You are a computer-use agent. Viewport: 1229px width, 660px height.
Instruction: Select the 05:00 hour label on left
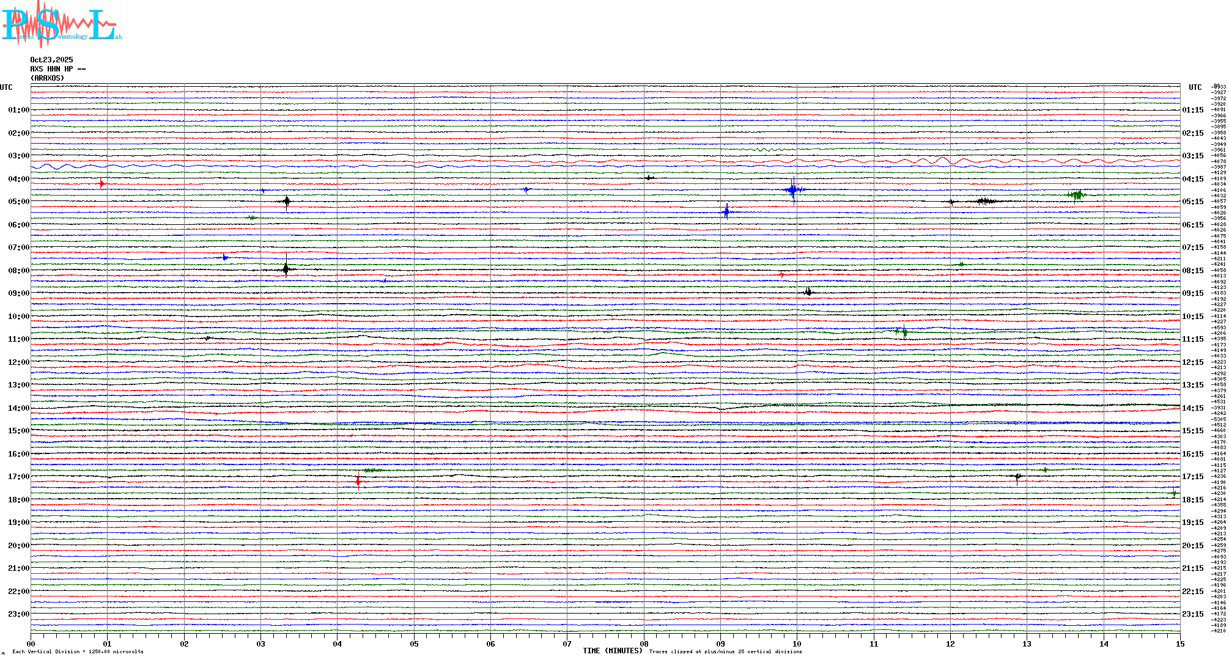click(18, 202)
